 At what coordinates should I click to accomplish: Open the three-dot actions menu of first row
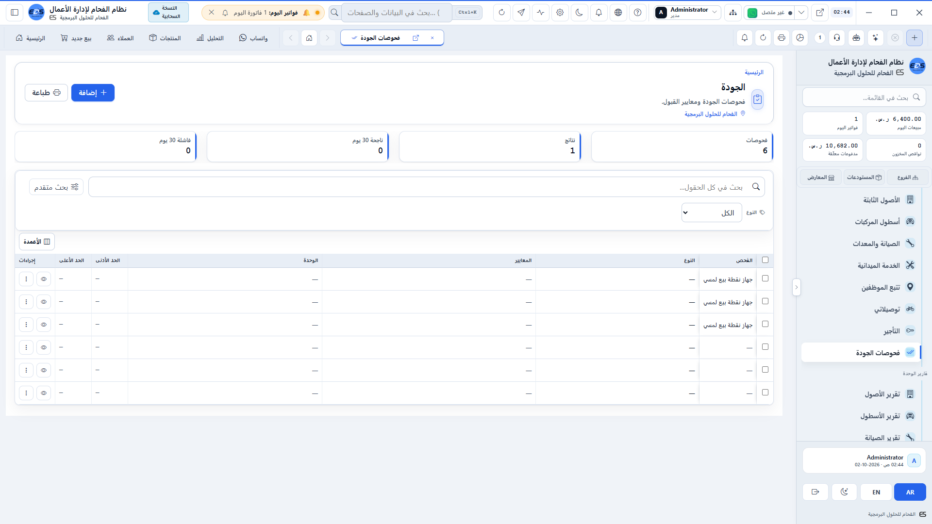point(26,279)
